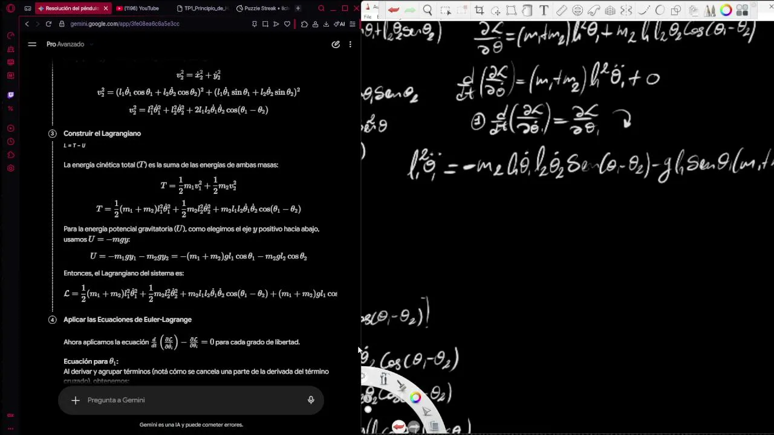Click the send flow arrow icon
This screenshot has width=774, height=435.
coord(276,24)
